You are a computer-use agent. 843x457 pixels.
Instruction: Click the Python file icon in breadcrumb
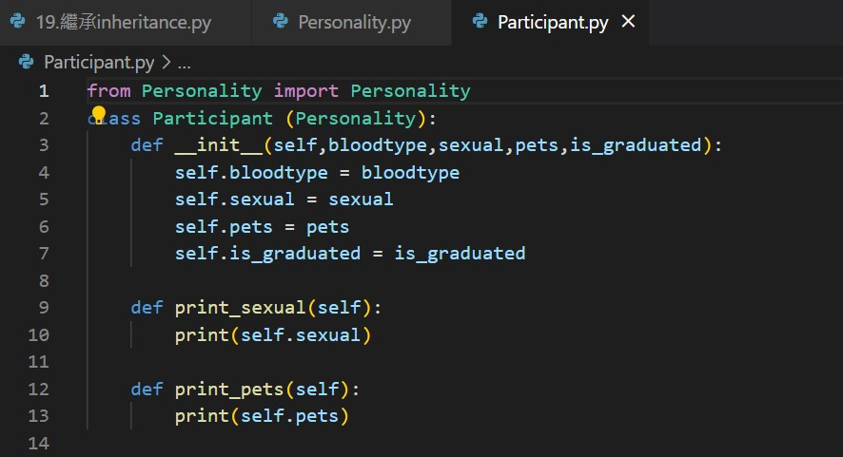[x=27, y=63]
